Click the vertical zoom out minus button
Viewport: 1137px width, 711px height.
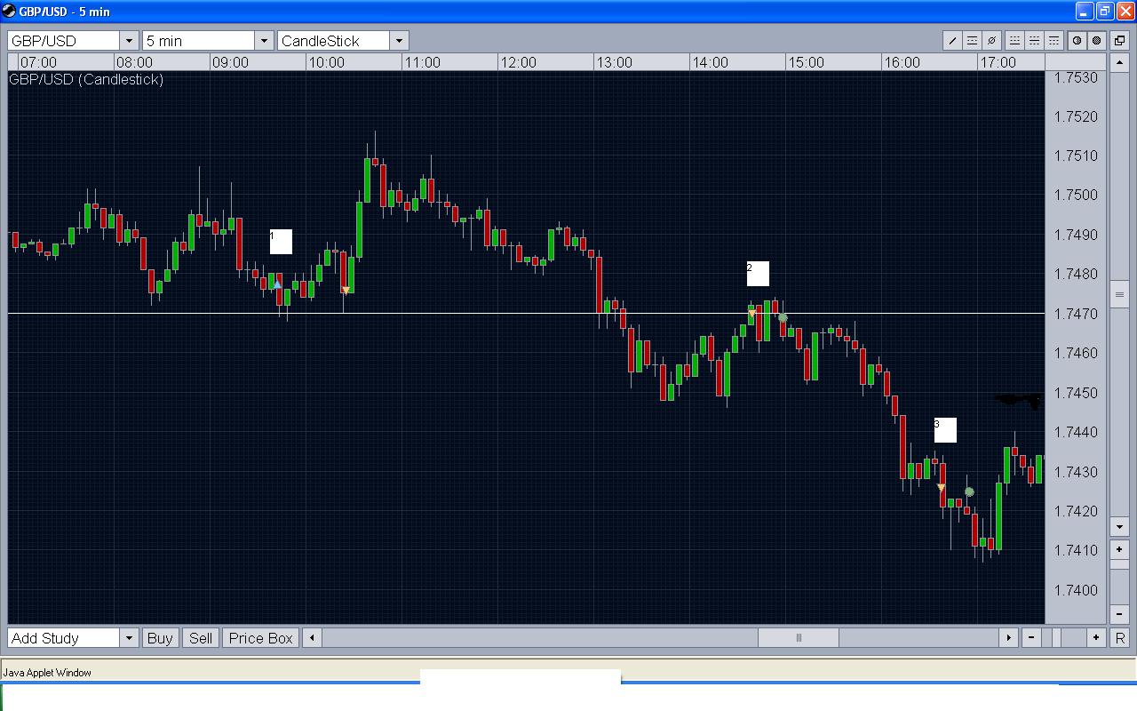click(1119, 614)
